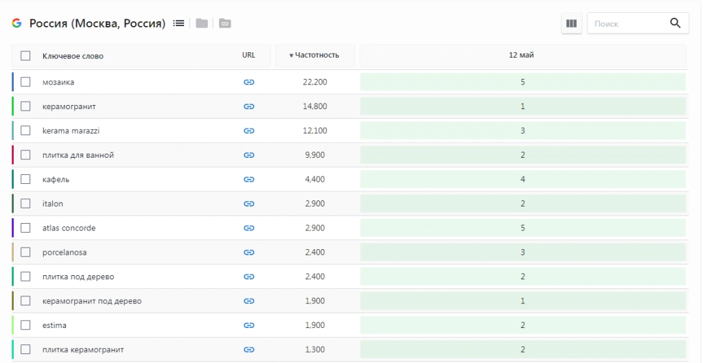Click the Ключевое слово column header
Viewport: 703px width, 363px height.
(73, 56)
